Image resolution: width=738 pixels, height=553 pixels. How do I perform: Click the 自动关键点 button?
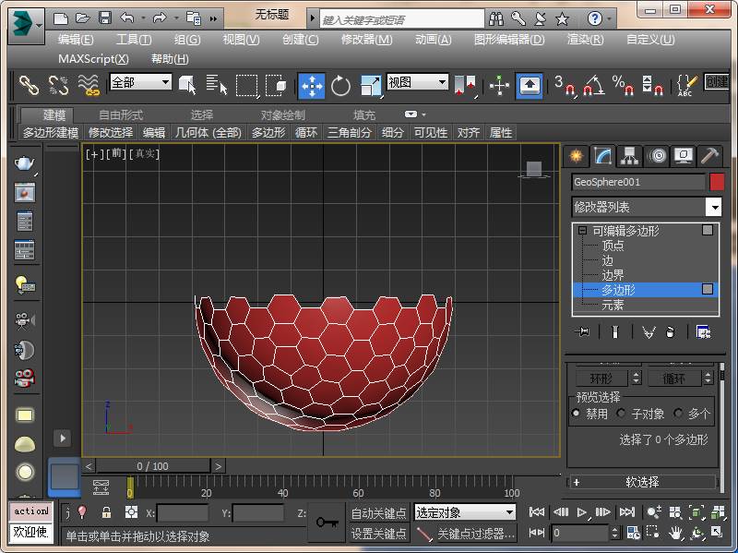[x=378, y=513]
